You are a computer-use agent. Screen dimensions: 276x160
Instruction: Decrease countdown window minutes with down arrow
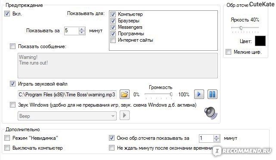click(x=217, y=140)
